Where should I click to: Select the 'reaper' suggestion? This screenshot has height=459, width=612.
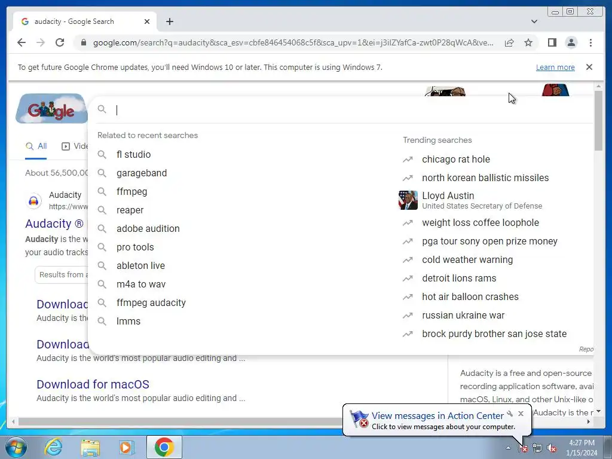coord(130,210)
